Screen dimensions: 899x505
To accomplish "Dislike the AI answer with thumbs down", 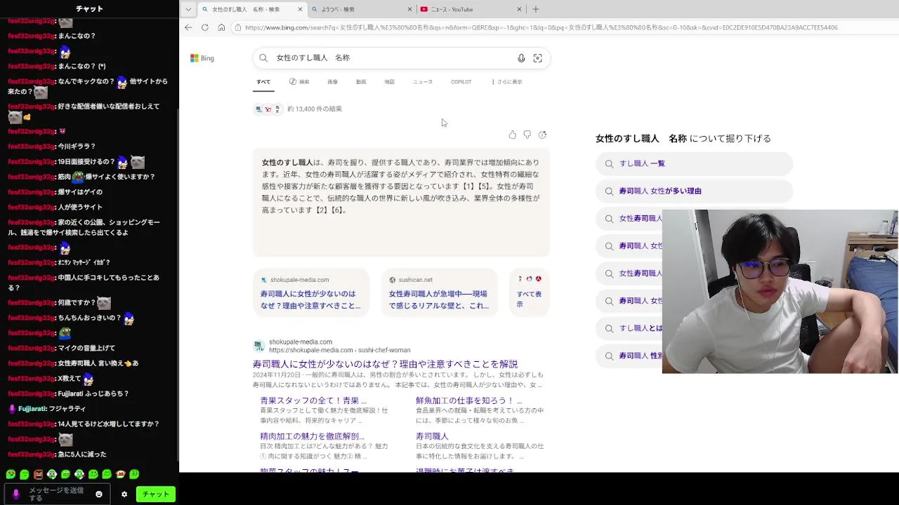I will coord(527,135).
